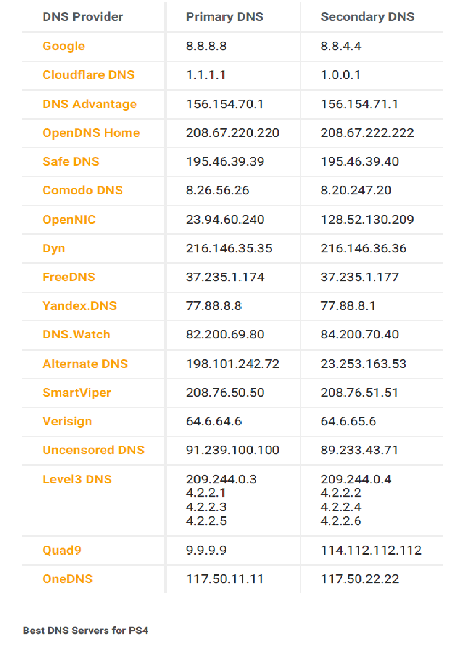Click the DNS.Watch link
Image resolution: width=464 pixels, height=646 pixels.
pyautogui.click(x=76, y=334)
